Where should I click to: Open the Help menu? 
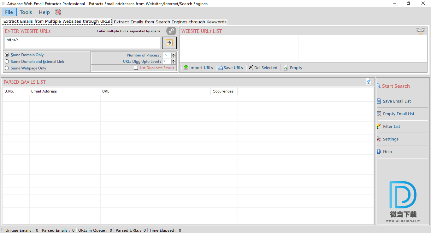pos(44,12)
